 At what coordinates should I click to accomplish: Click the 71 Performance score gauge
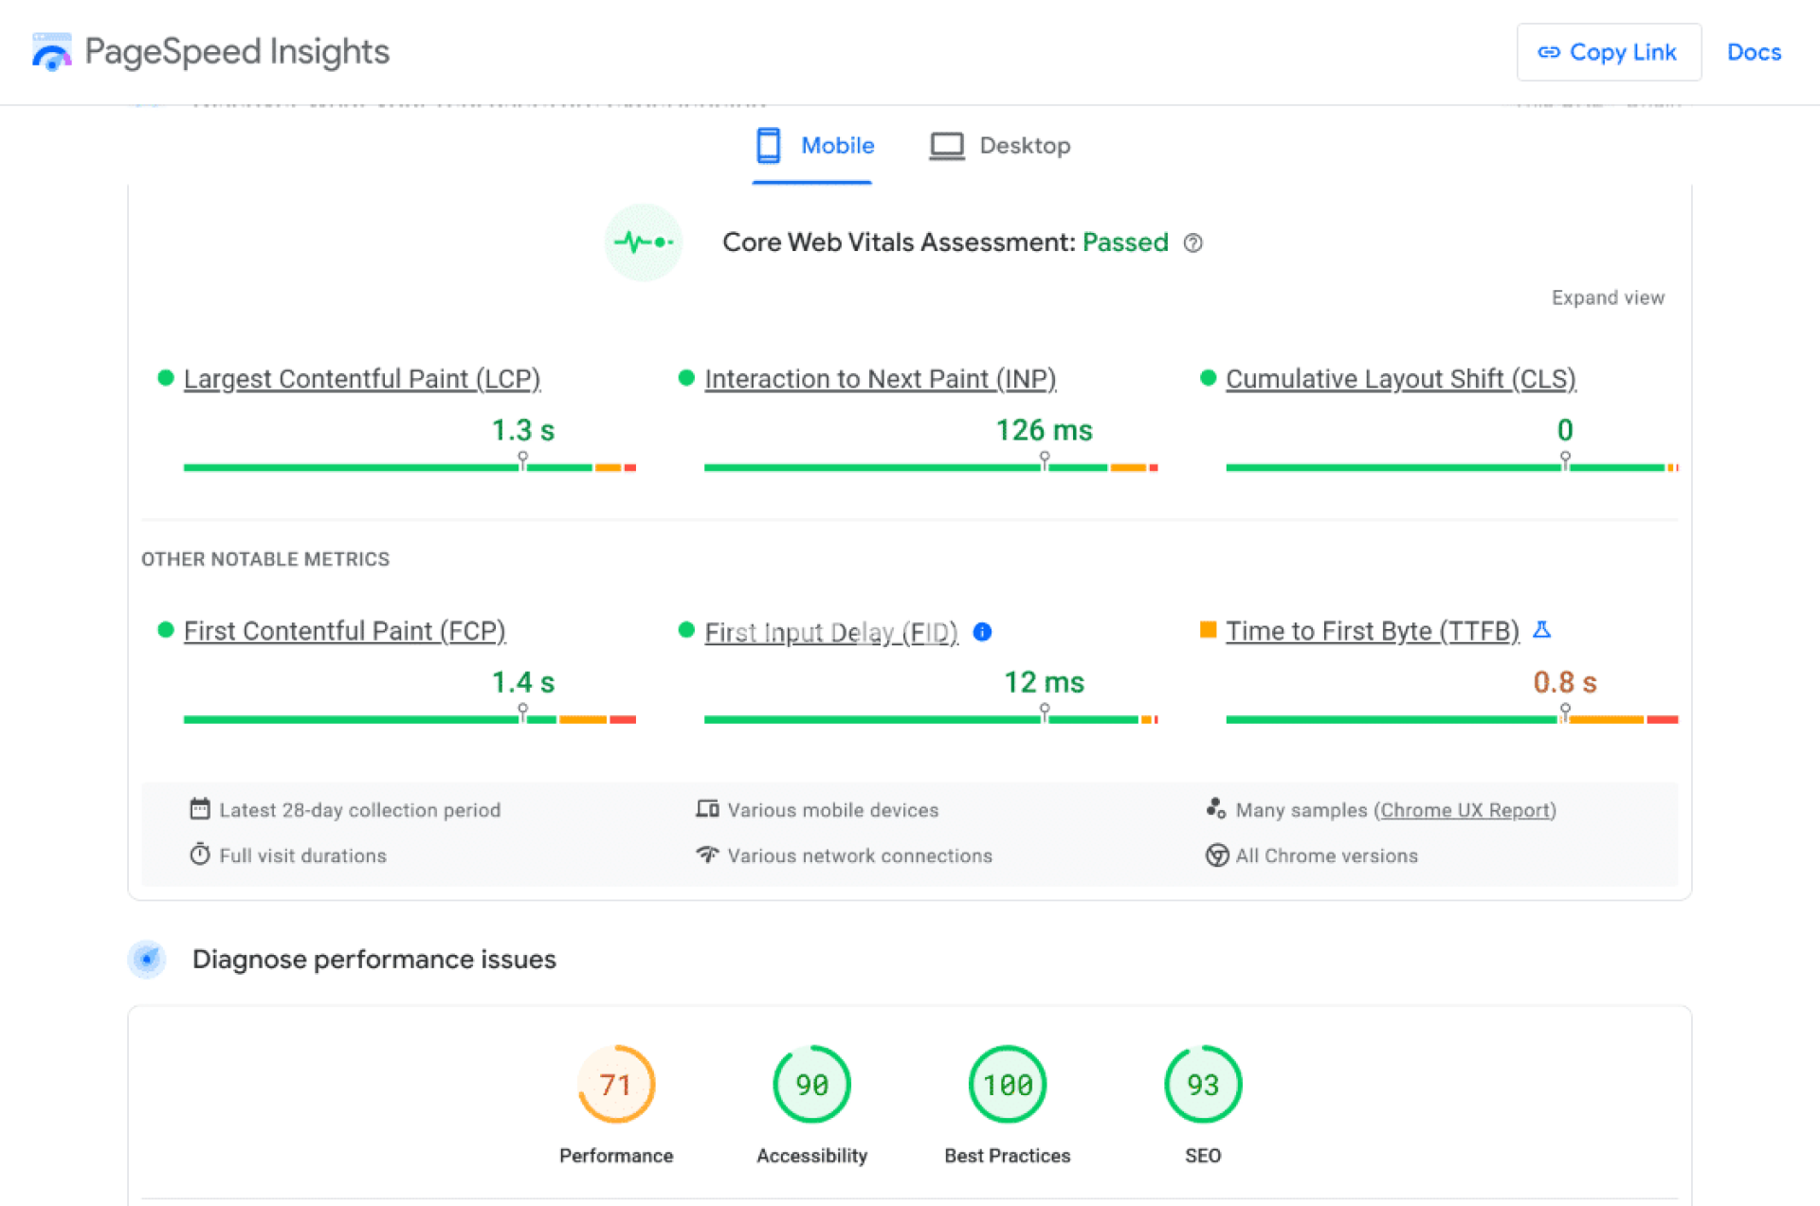(616, 1084)
